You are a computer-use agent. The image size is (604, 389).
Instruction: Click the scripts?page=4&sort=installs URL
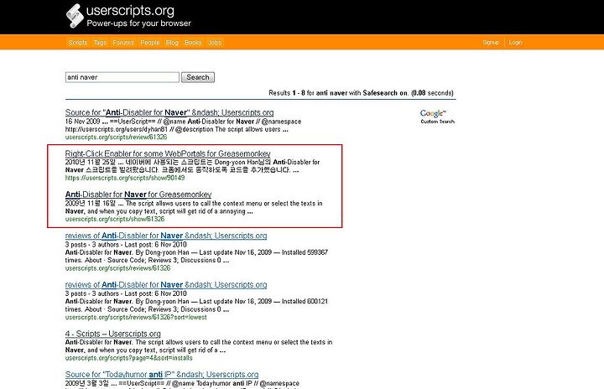pyautogui.click(x=128, y=358)
